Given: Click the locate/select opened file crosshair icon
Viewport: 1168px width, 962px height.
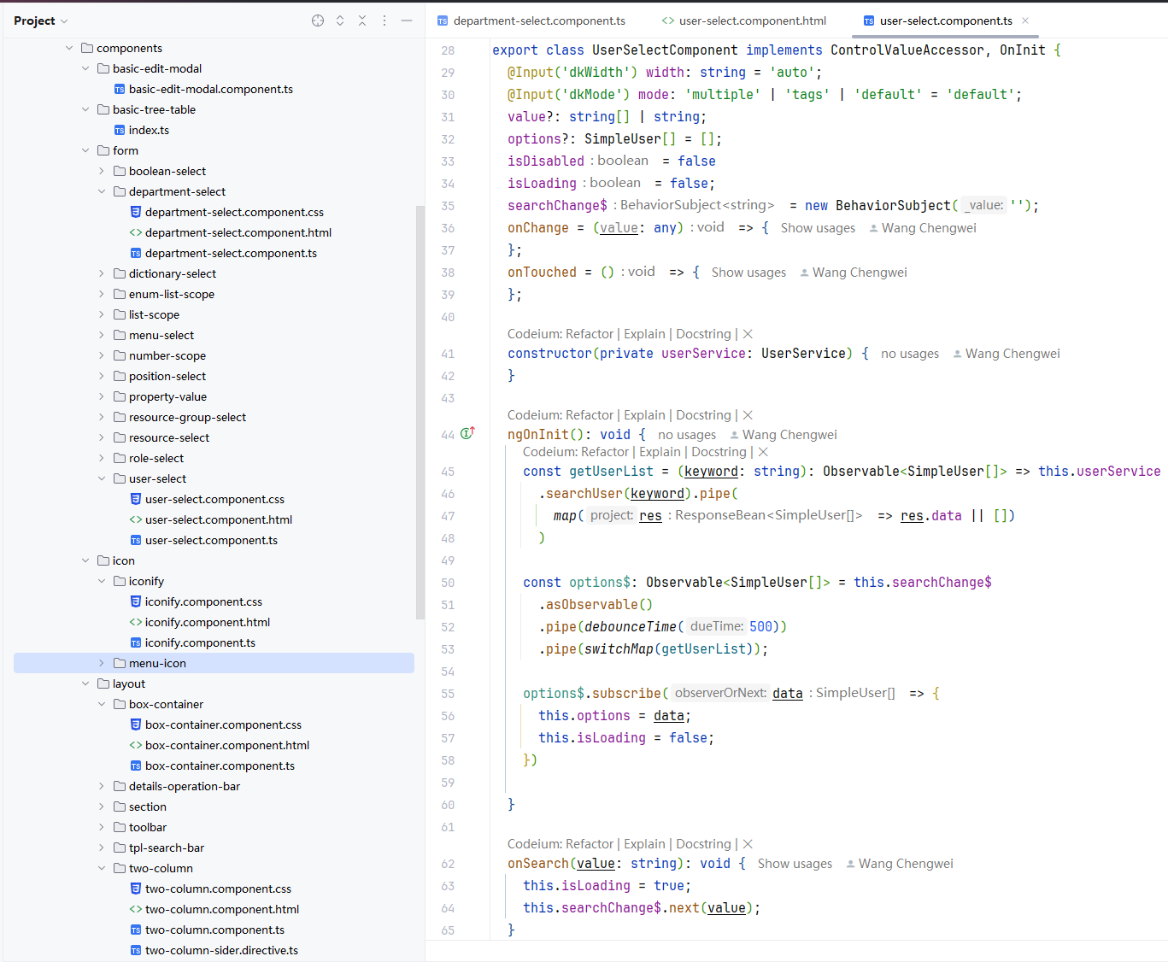Looking at the screenshot, I should 318,21.
